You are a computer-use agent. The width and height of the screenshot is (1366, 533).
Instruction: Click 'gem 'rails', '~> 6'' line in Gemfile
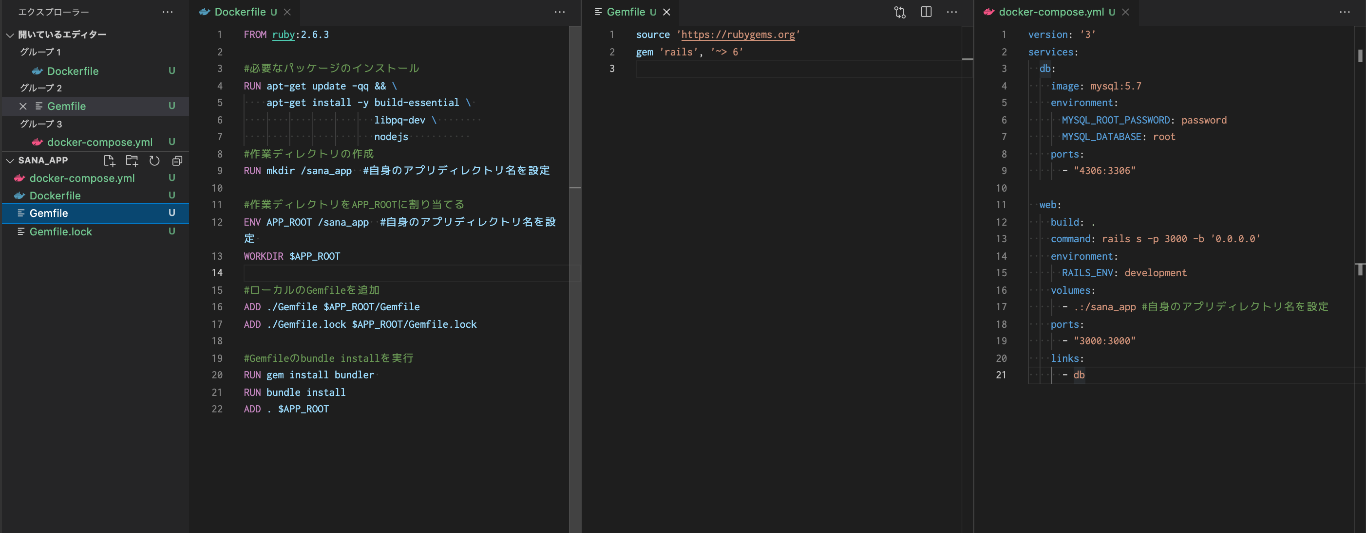click(689, 52)
